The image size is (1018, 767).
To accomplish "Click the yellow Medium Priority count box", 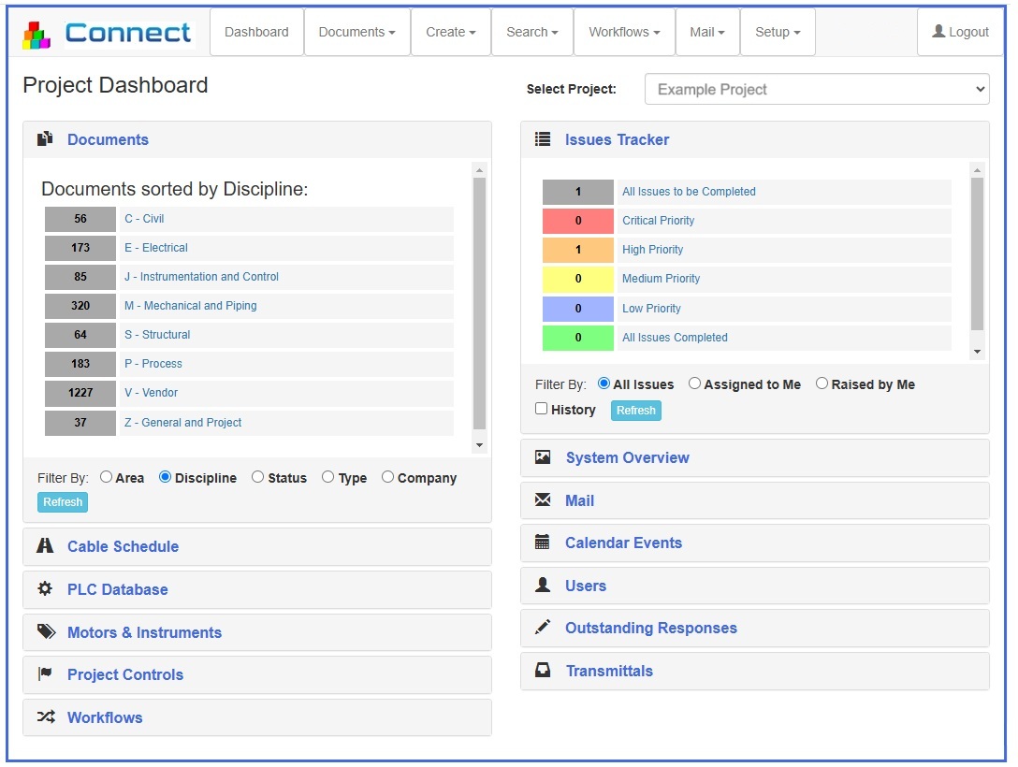I will tap(578, 279).
